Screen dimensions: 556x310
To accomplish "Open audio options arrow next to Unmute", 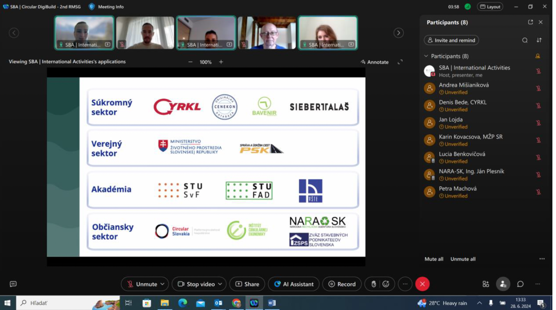I will click(x=162, y=284).
